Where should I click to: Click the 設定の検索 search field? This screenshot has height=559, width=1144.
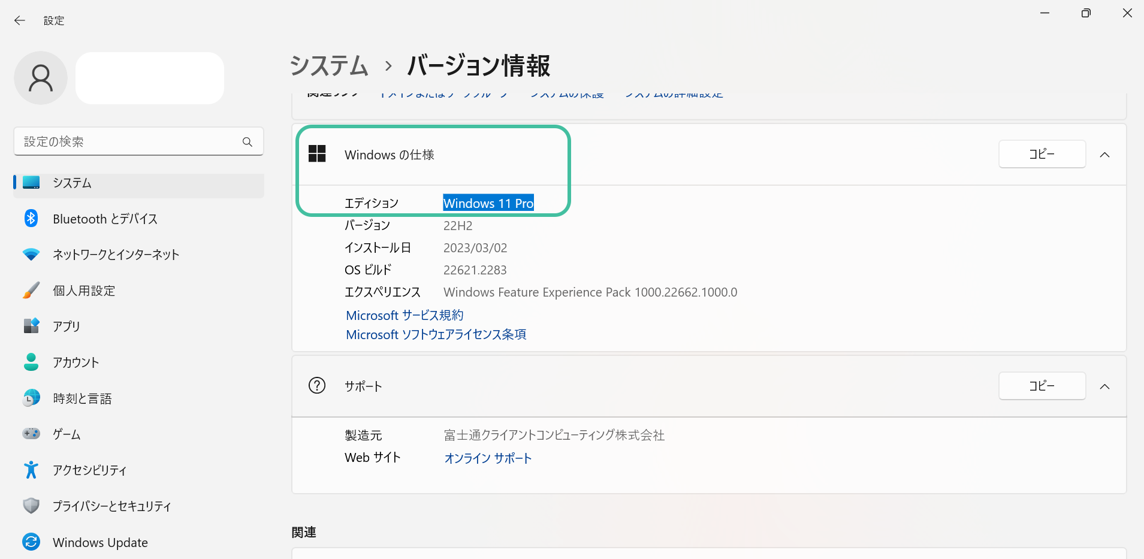[x=129, y=142]
